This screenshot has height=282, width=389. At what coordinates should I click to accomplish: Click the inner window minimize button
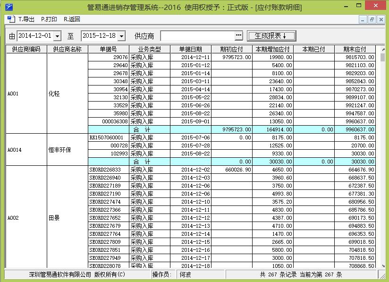click(x=363, y=19)
